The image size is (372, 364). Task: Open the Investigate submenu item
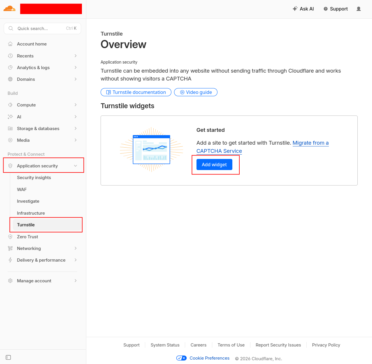(x=28, y=201)
